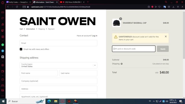Open the downloads icon
Image resolution: width=185 pixels, height=104 pixels.
click(173, 7)
